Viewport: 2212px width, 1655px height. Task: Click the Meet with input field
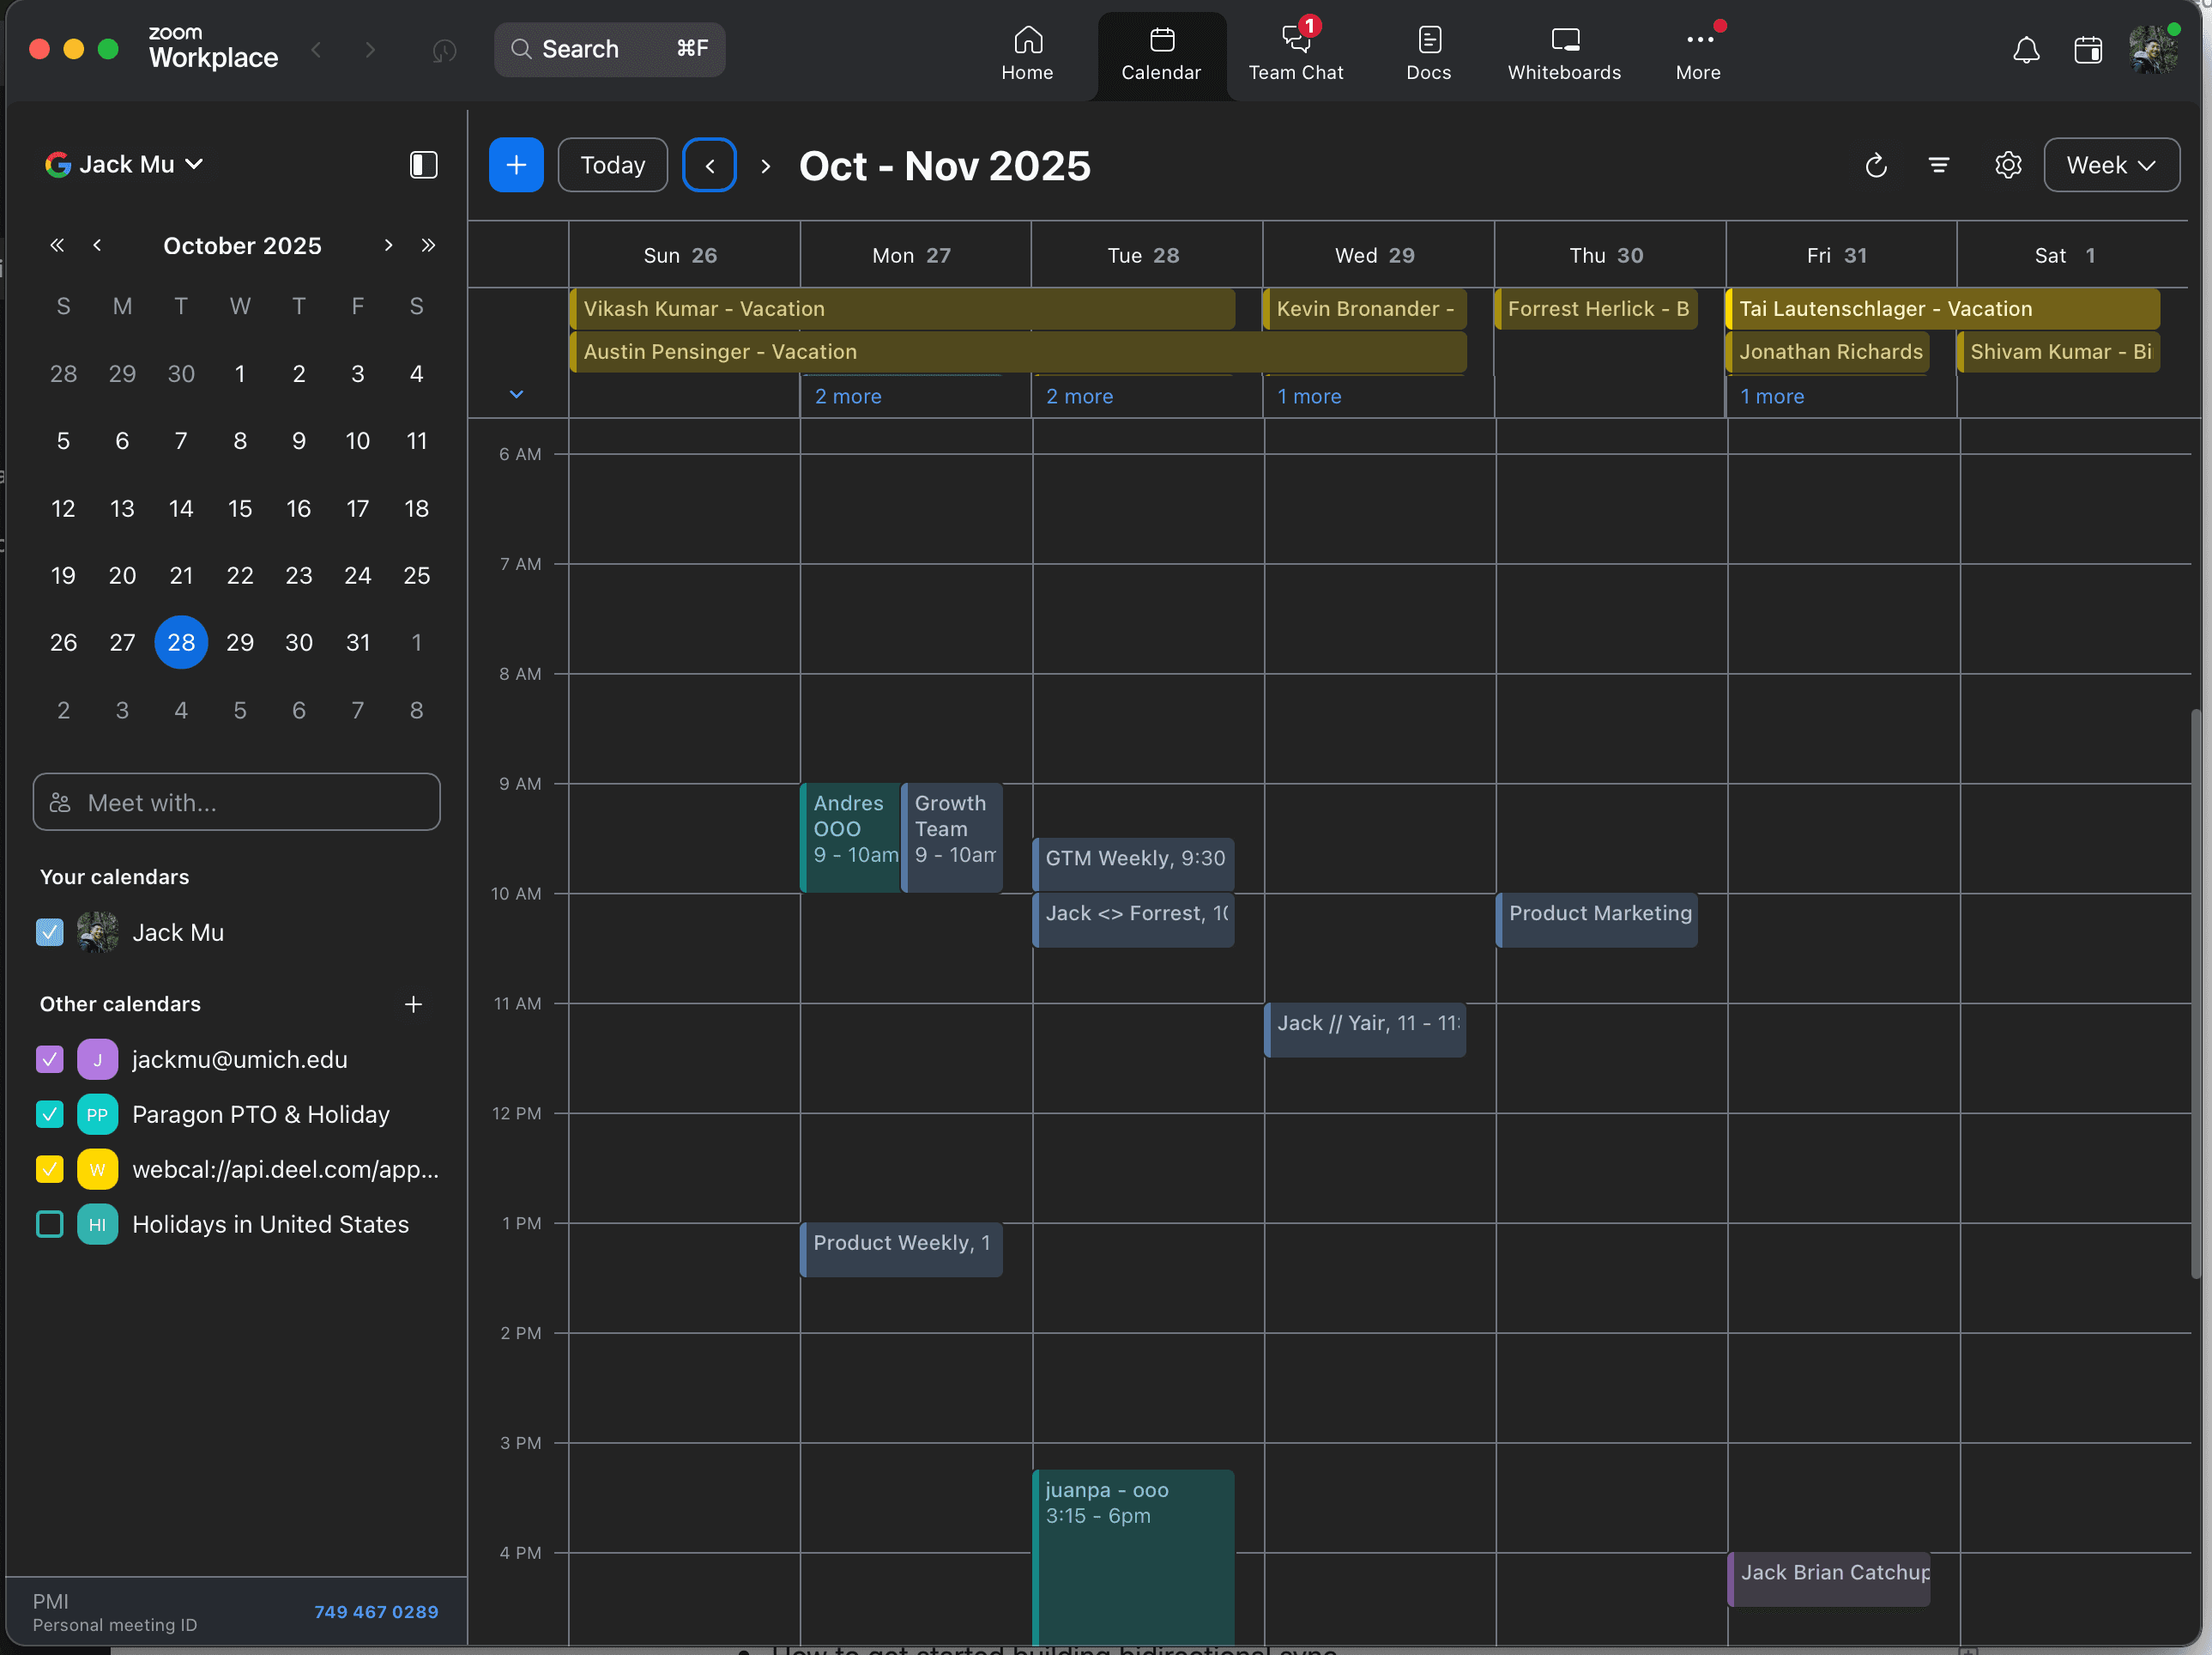(237, 803)
